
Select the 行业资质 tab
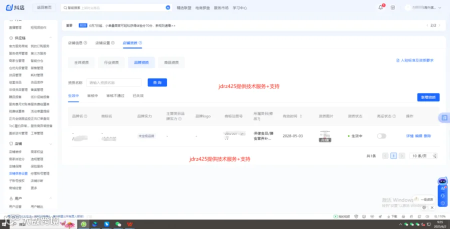click(x=111, y=62)
